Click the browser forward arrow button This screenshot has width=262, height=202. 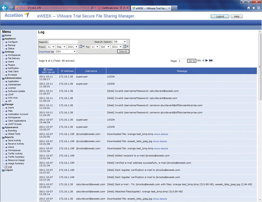(x=11, y=8)
